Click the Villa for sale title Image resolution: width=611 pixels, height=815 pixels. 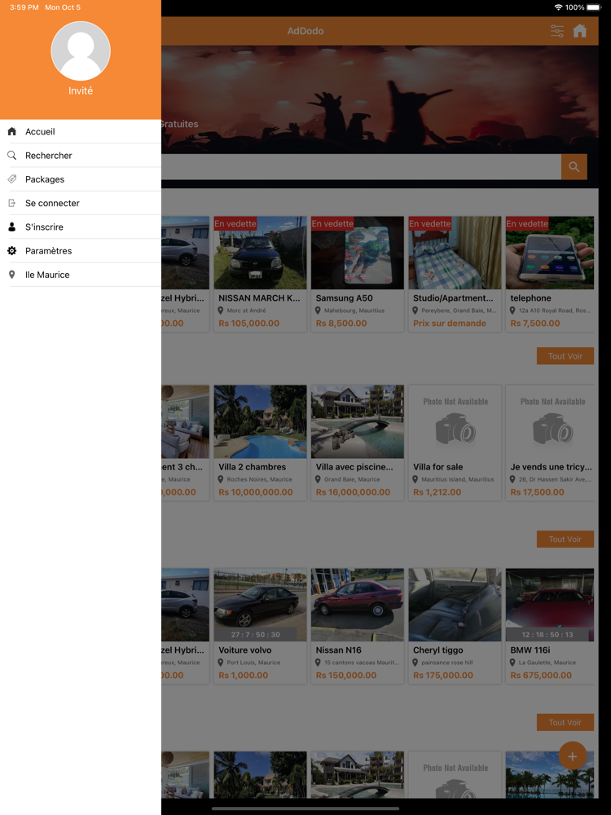(438, 467)
